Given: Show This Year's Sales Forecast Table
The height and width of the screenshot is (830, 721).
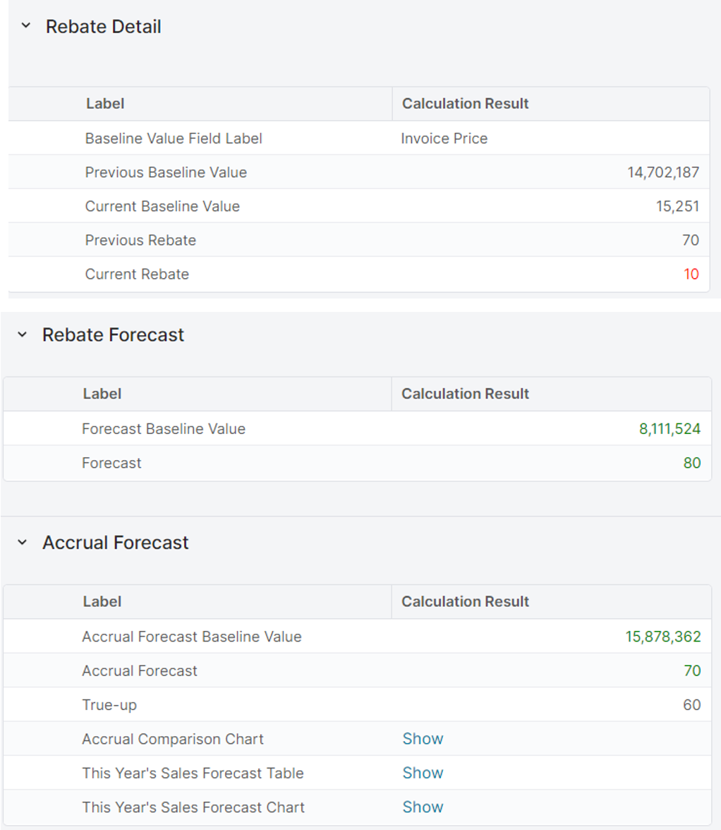Looking at the screenshot, I should pyautogui.click(x=423, y=773).
